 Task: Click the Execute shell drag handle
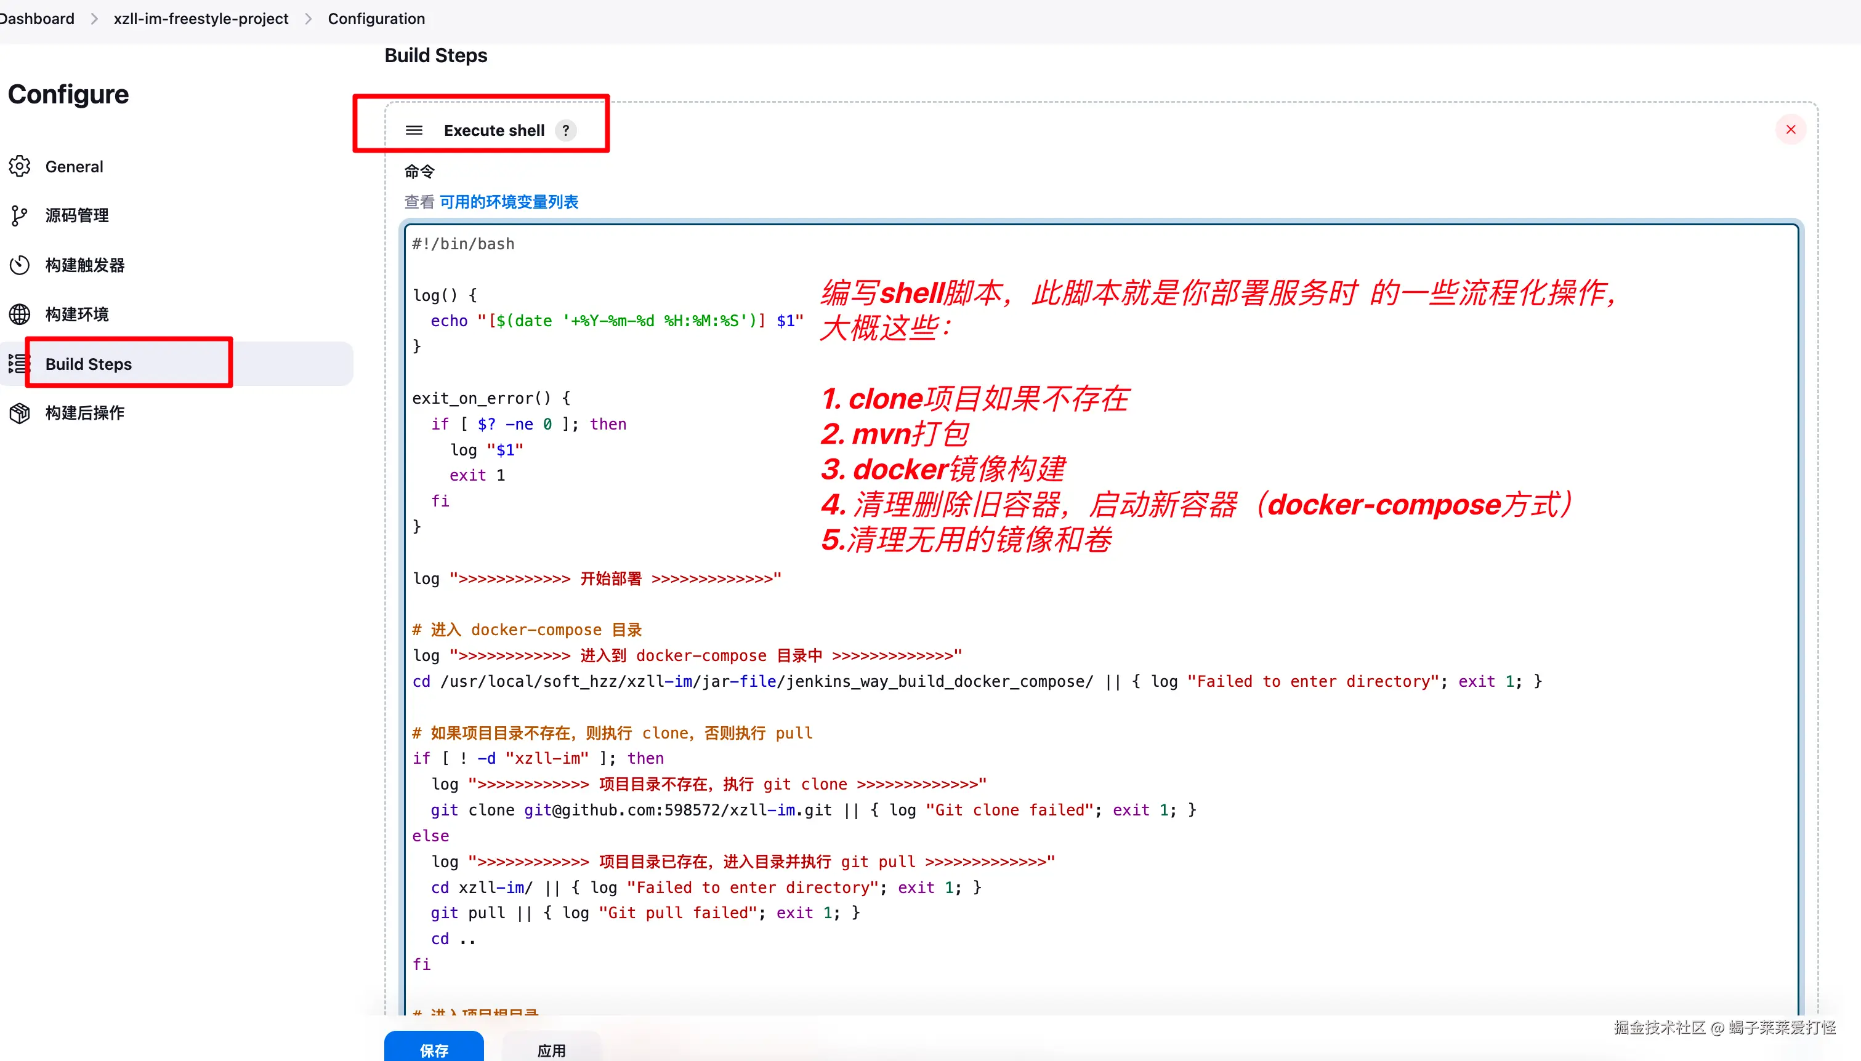[414, 130]
